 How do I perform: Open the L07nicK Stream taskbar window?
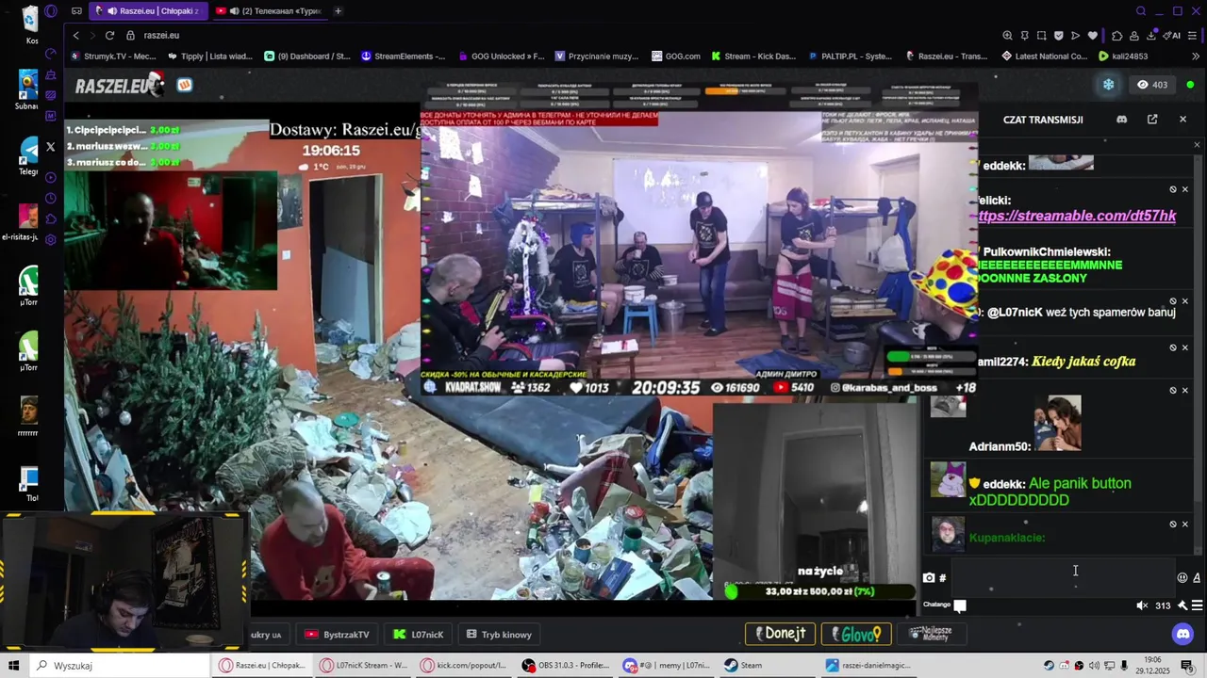(x=363, y=666)
